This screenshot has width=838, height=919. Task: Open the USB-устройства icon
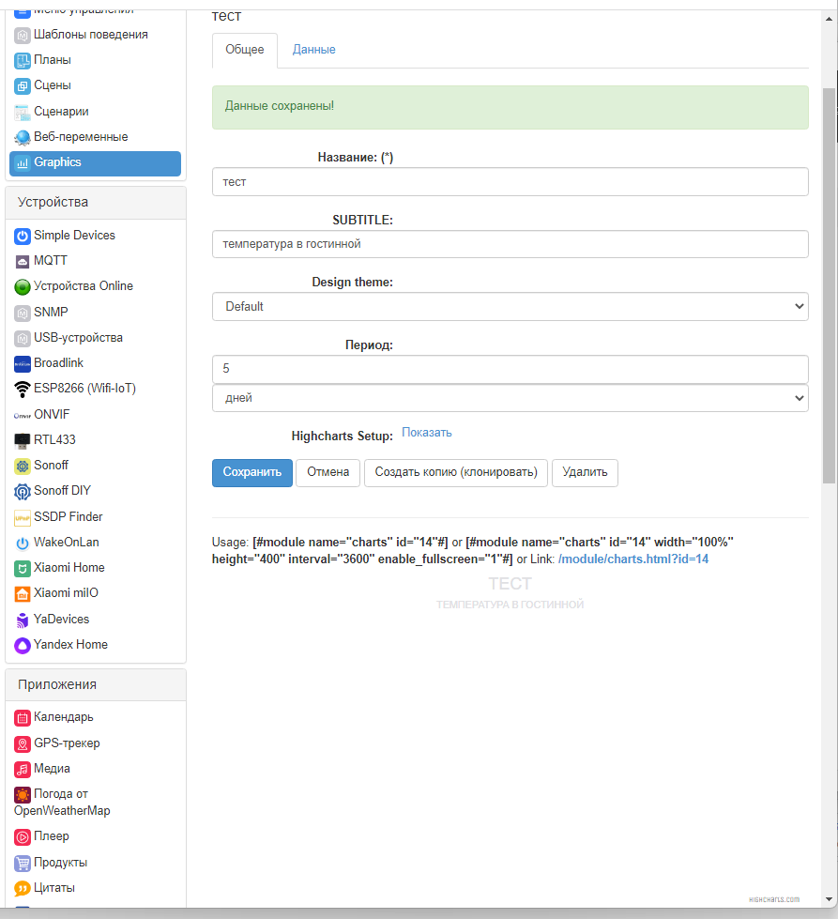point(23,338)
